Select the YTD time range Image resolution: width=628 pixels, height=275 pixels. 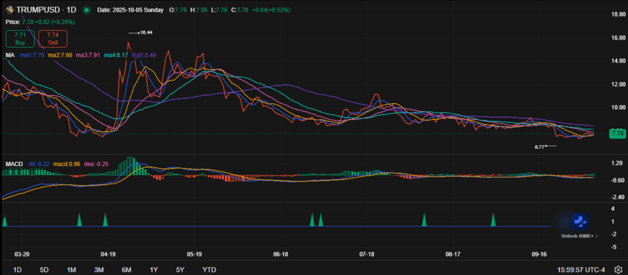click(x=209, y=269)
